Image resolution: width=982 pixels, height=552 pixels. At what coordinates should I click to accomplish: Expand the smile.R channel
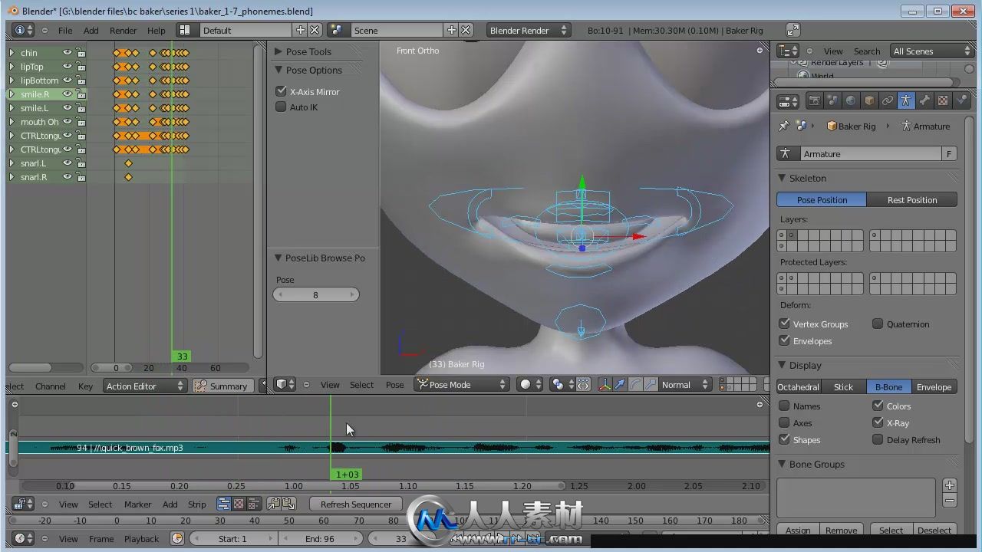pyautogui.click(x=12, y=94)
